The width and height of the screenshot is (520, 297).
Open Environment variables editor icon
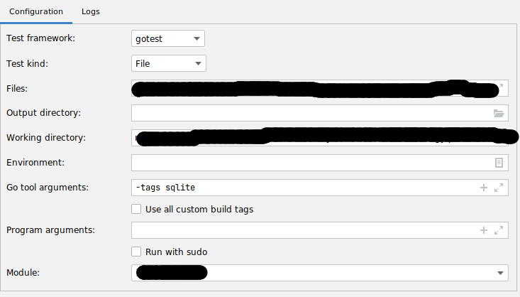coord(499,163)
